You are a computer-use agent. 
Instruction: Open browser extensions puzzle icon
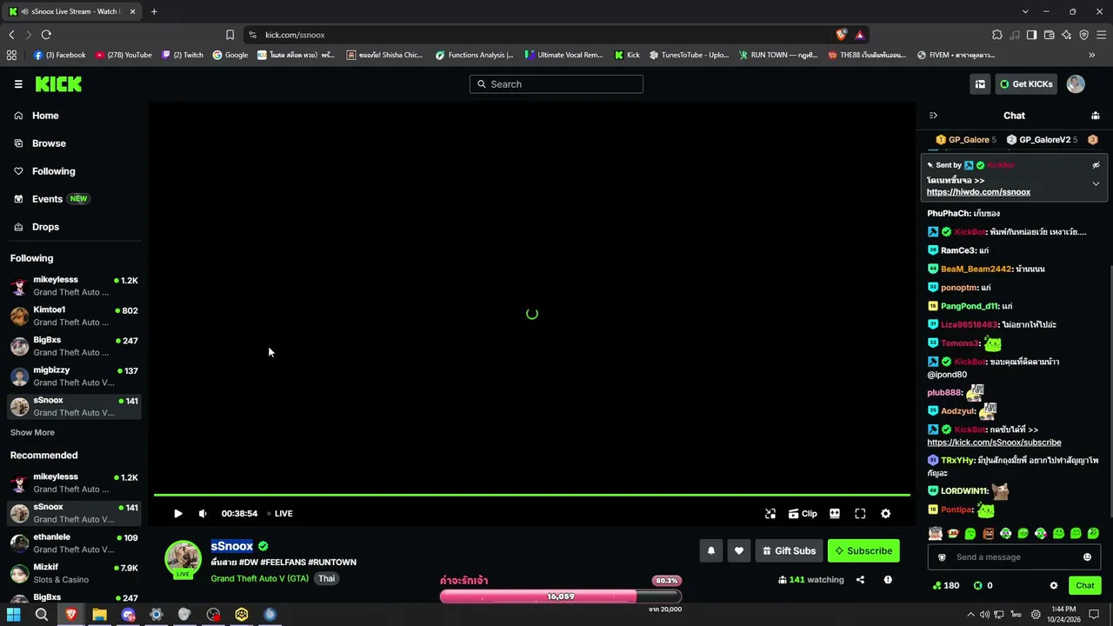(x=996, y=35)
